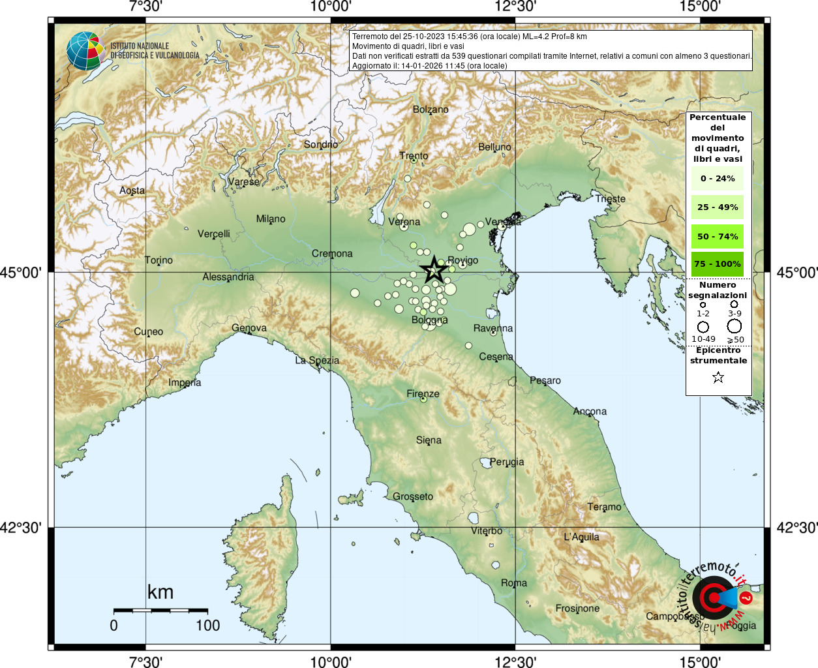Click the 3-9 reports circle in the legend
The height and width of the screenshot is (668, 818).
click(x=734, y=304)
